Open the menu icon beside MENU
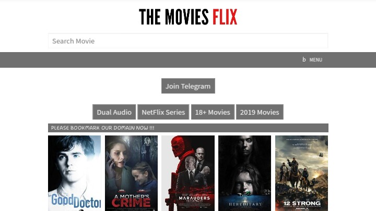Screen dimensions: 376x211 coord(304,59)
